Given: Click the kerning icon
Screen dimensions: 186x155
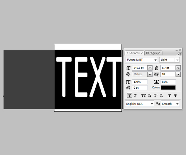Looking at the screenshot, I should click(128, 74).
